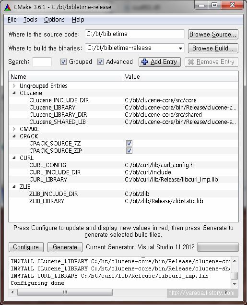
Task: Click value C:/bt/curl/lib/Release/libcurl_imp.lib in the table
Action: (x=171, y=179)
